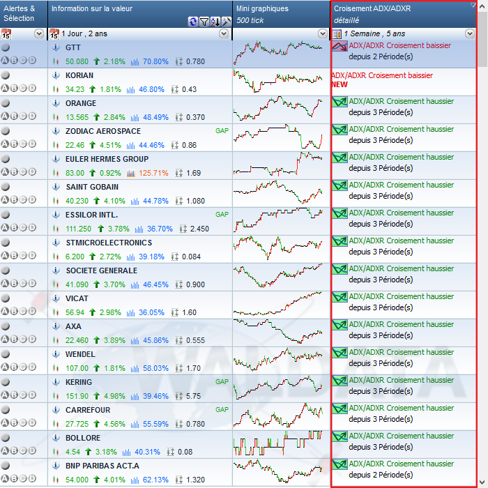Click the Croisement ADX/ADXR détaillé header
The height and width of the screenshot is (488, 488).
click(404, 14)
